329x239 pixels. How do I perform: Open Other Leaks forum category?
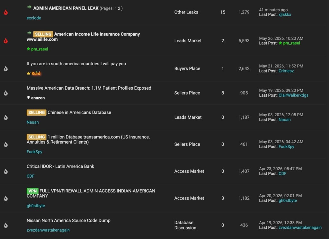click(186, 12)
